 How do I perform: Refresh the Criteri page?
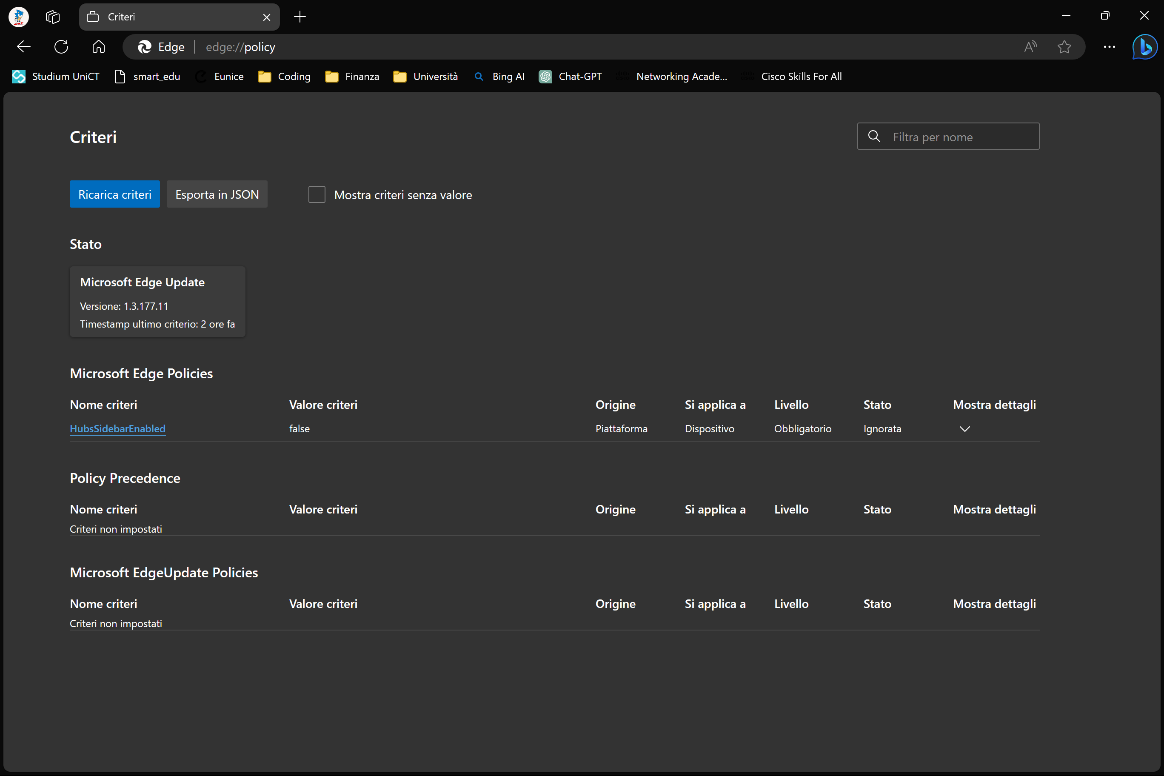pyautogui.click(x=61, y=46)
